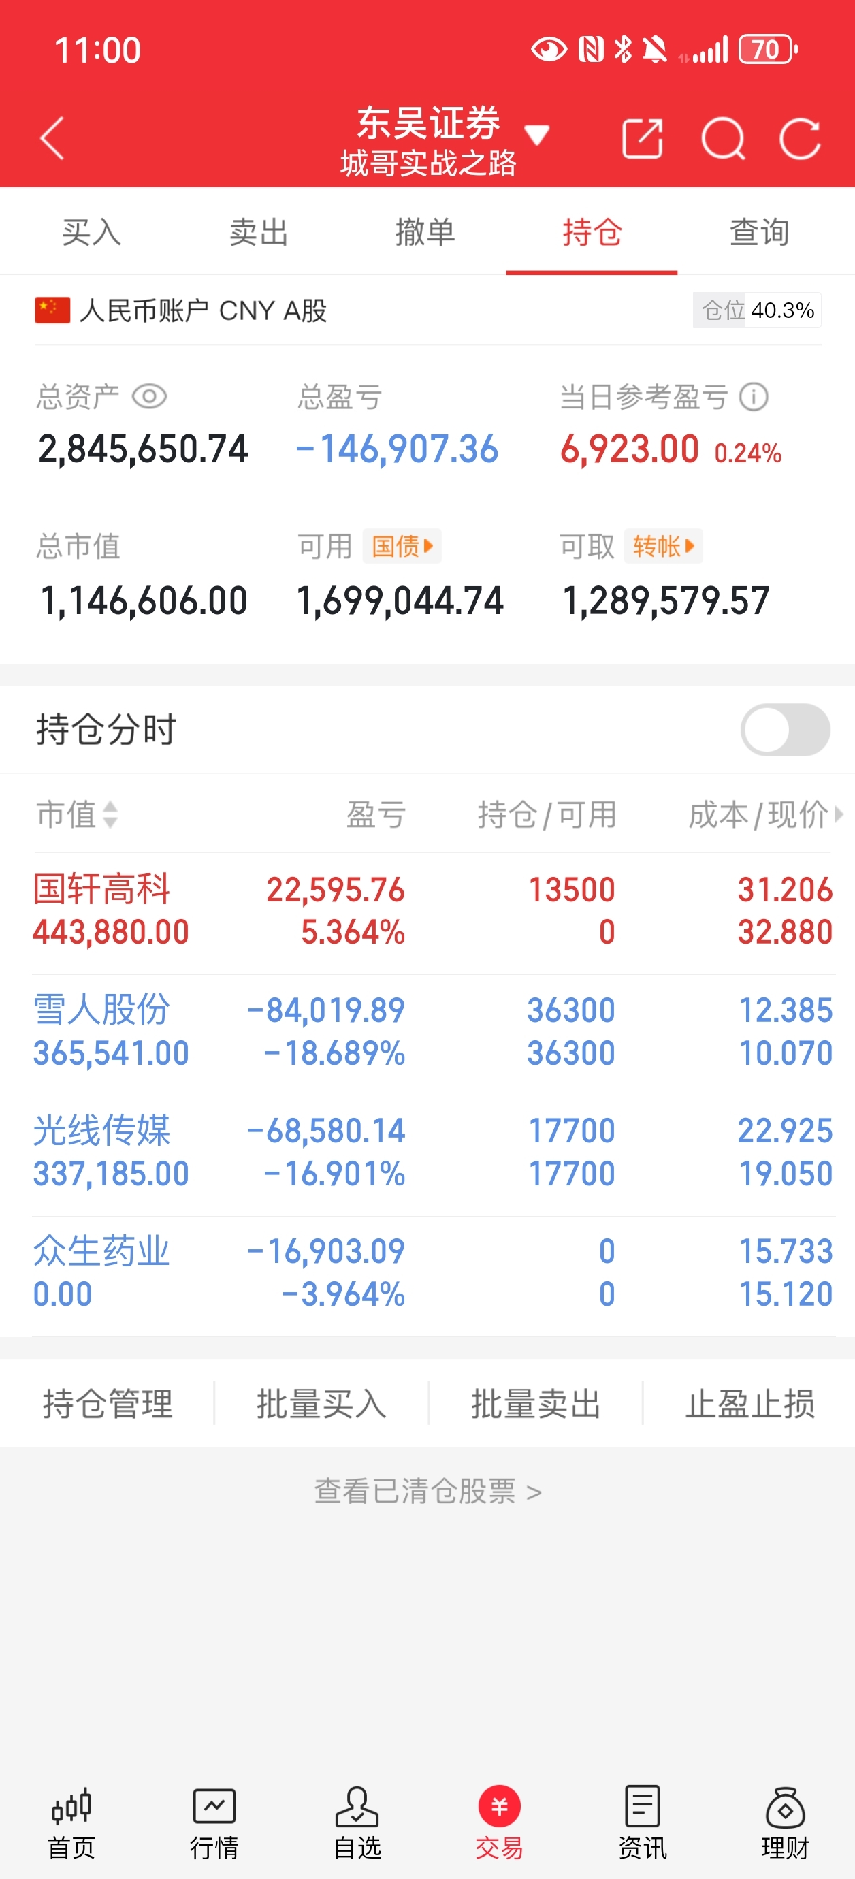Tap the 持仓/可用 column header
This screenshot has height=1879, width=855.
547,814
